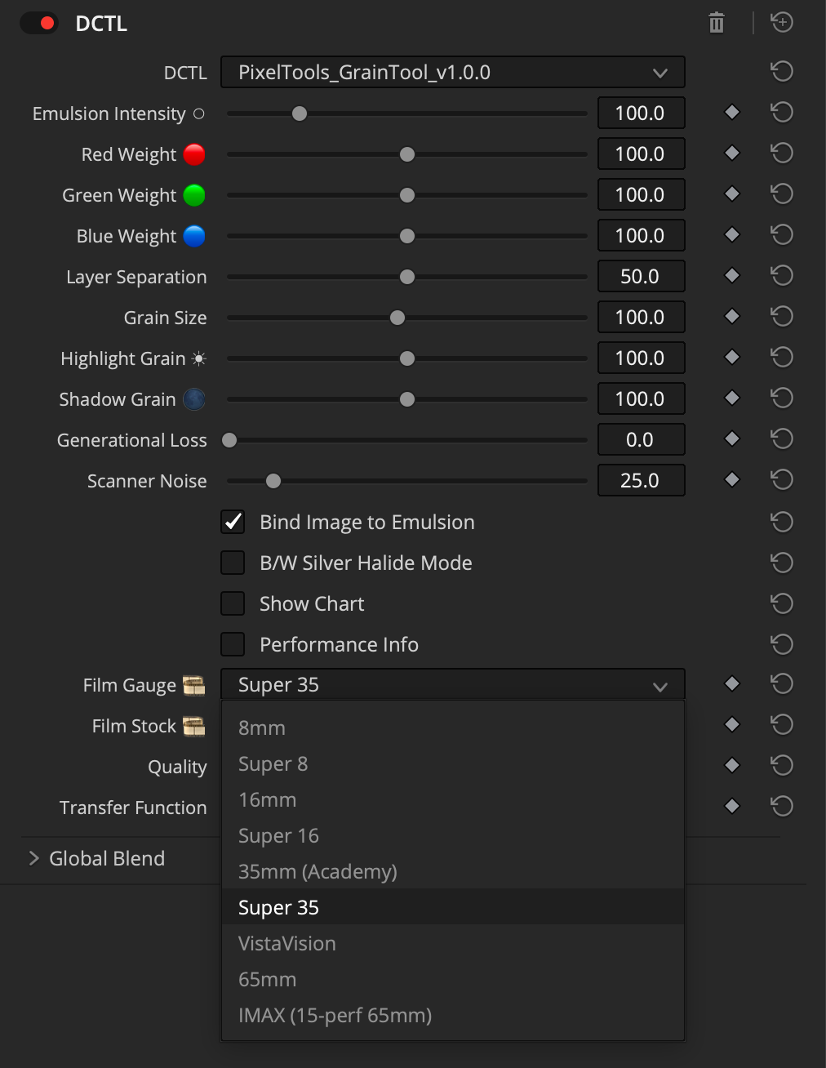Reset the Generational Loss parameter
Screen dimensions: 826x1068
click(x=781, y=438)
